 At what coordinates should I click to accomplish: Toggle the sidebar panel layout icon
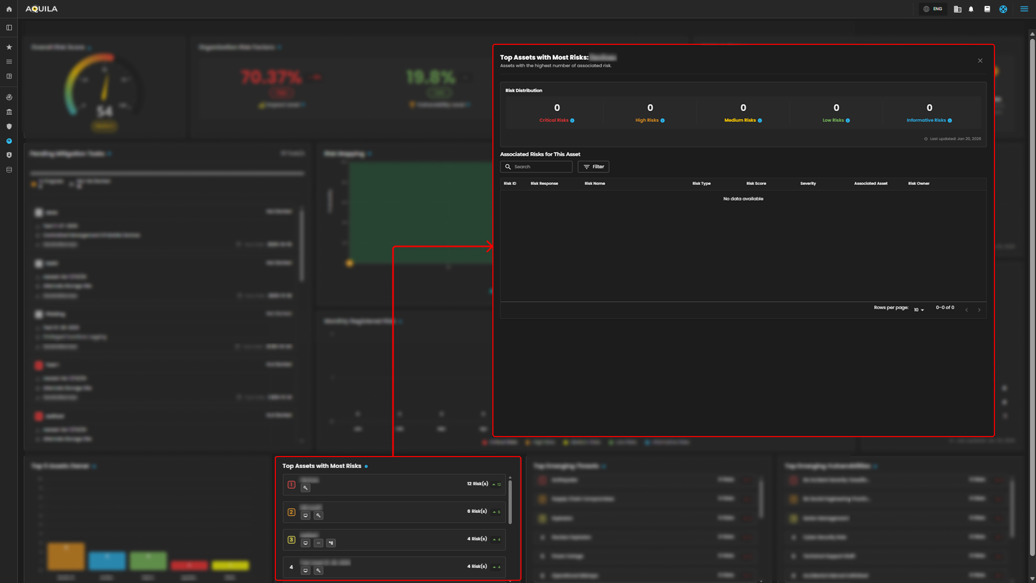9,28
